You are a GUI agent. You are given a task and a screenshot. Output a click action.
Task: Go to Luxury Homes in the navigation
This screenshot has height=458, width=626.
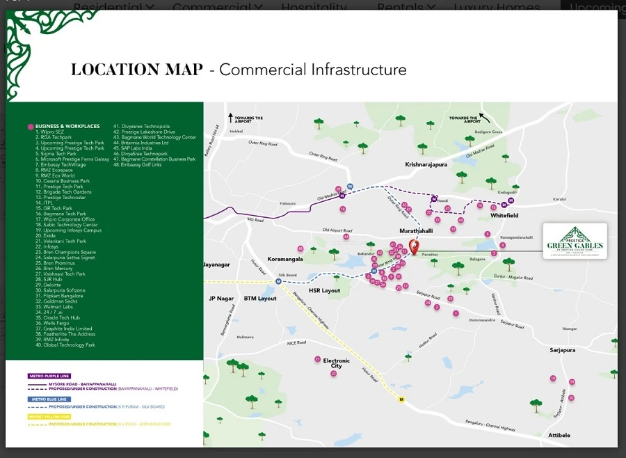pos(498,8)
